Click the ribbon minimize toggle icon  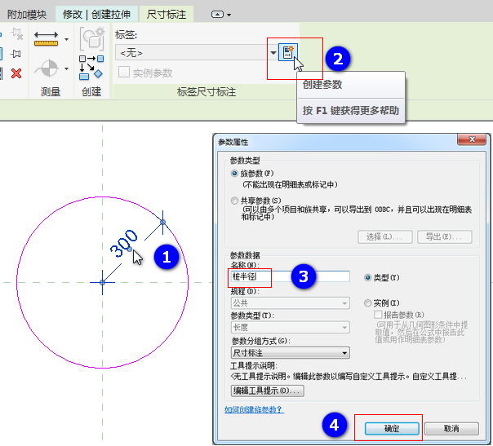pos(217,15)
